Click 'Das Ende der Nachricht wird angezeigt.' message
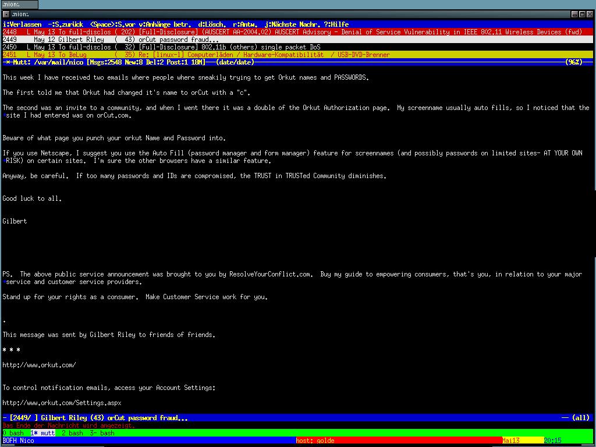This screenshot has height=447, width=596. (69, 425)
